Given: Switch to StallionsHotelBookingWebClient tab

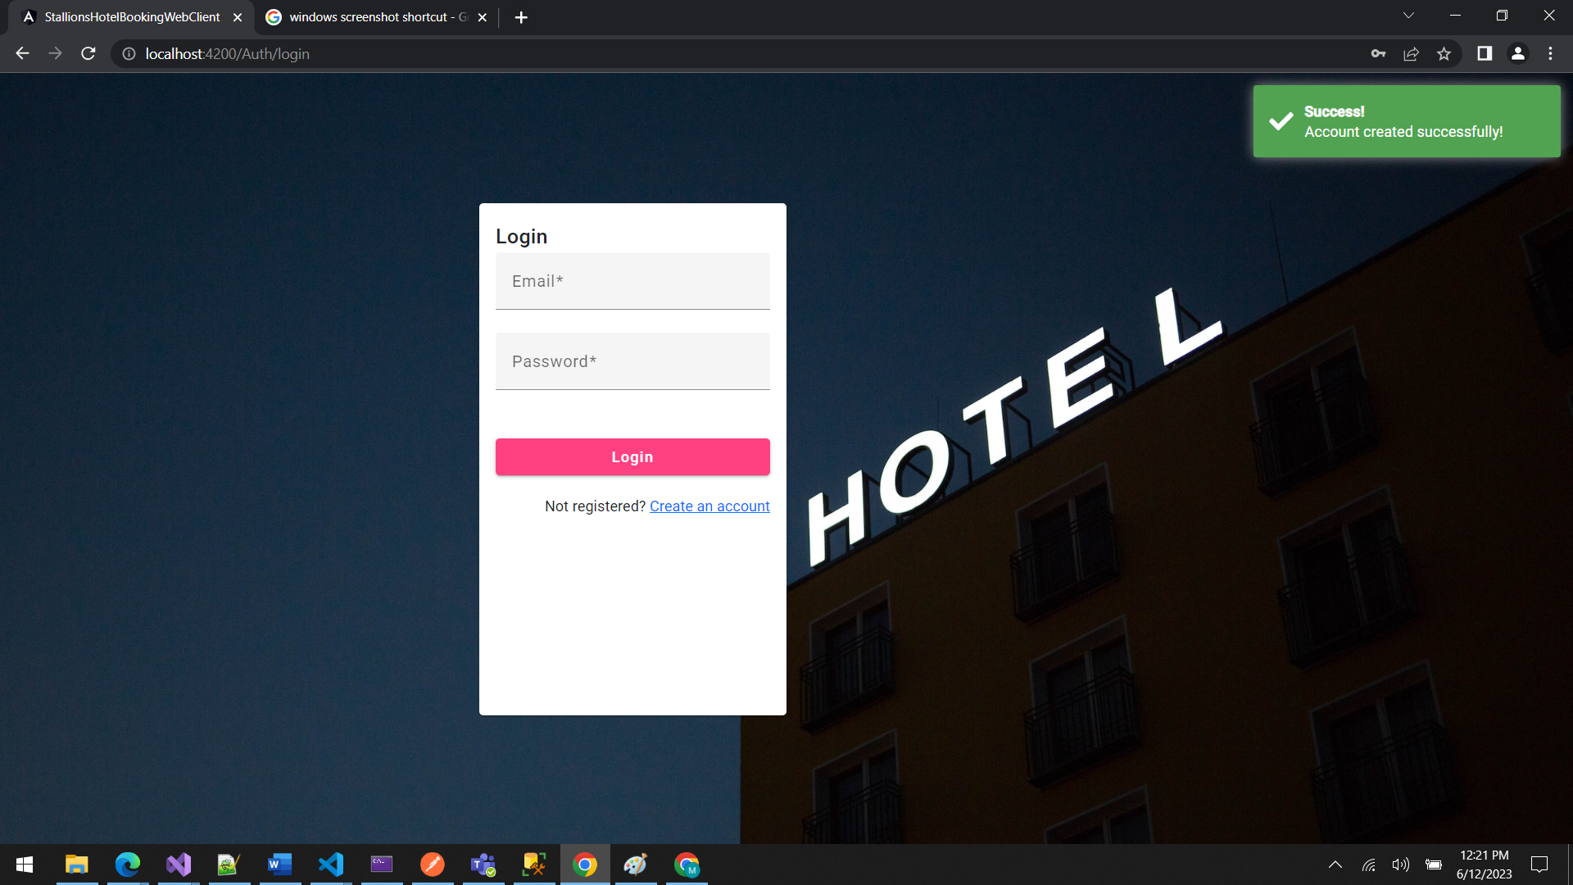Looking at the screenshot, I should pyautogui.click(x=131, y=17).
